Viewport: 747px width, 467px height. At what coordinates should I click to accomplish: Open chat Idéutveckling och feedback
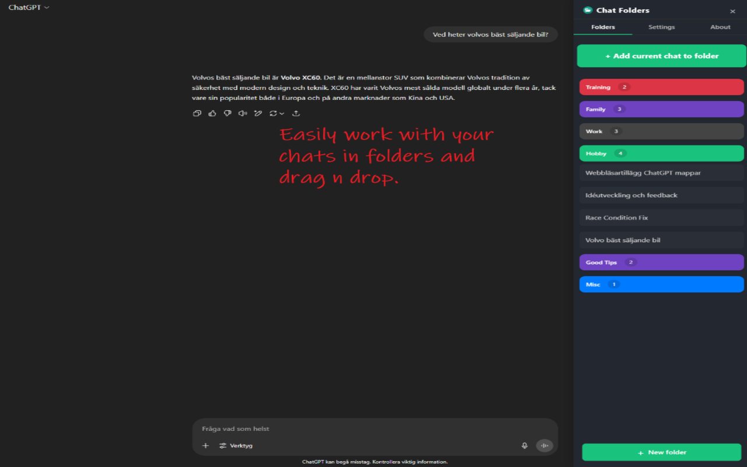point(662,195)
